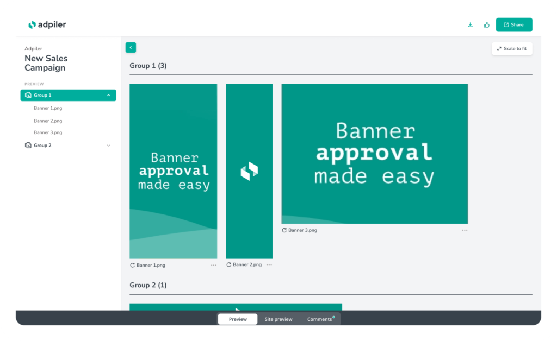The width and height of the screenshot is (557, 341).
Task: Click the Adpiler logo in the header
Action: [47, 25]
